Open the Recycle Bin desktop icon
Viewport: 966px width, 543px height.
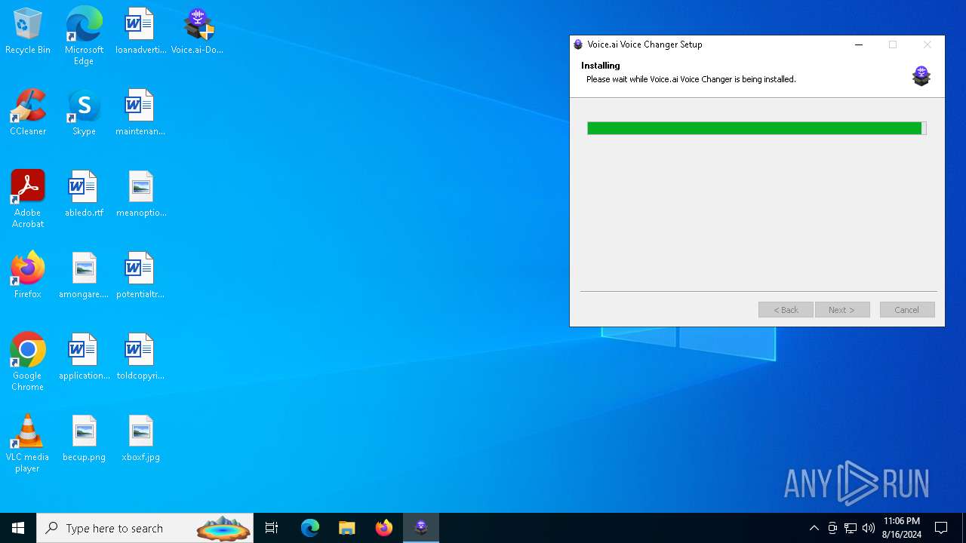coord(28,31)
